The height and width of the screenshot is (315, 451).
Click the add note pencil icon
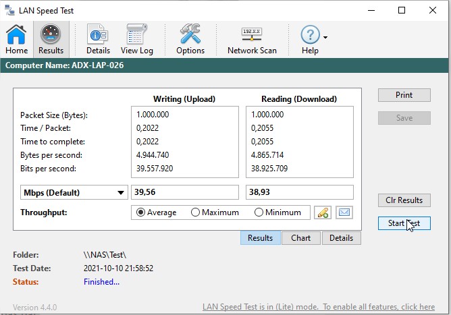[x=323, y=212]
